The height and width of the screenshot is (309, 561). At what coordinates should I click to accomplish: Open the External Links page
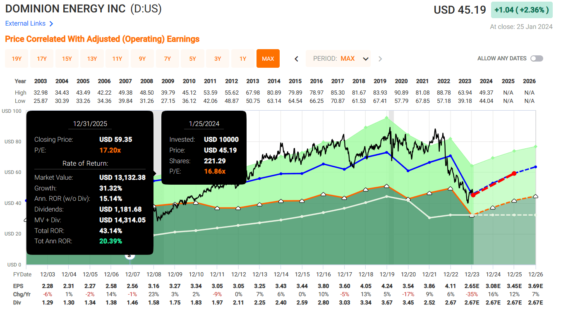[x=26, y=24]
